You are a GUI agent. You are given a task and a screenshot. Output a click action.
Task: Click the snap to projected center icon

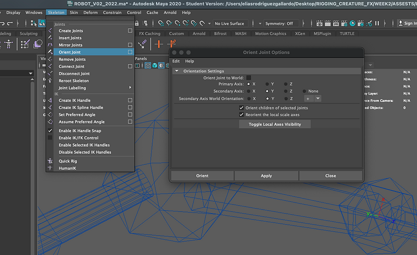[186, 23]
